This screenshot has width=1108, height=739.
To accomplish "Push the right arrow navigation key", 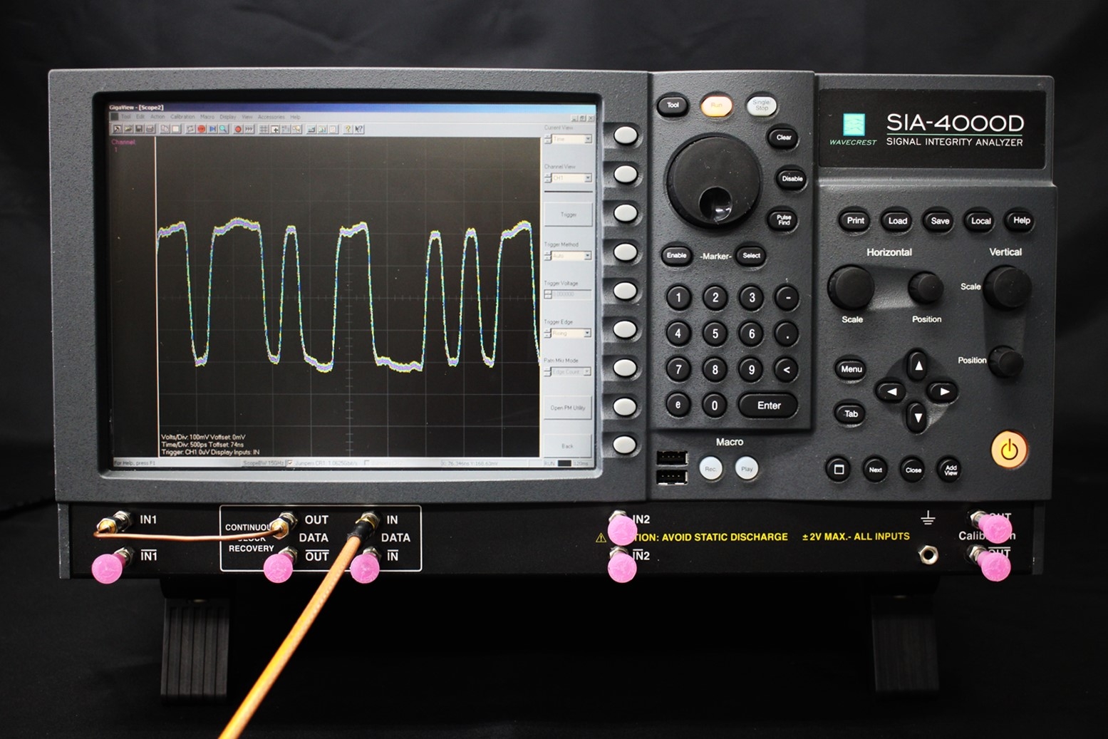I will (x=944, y=391).
